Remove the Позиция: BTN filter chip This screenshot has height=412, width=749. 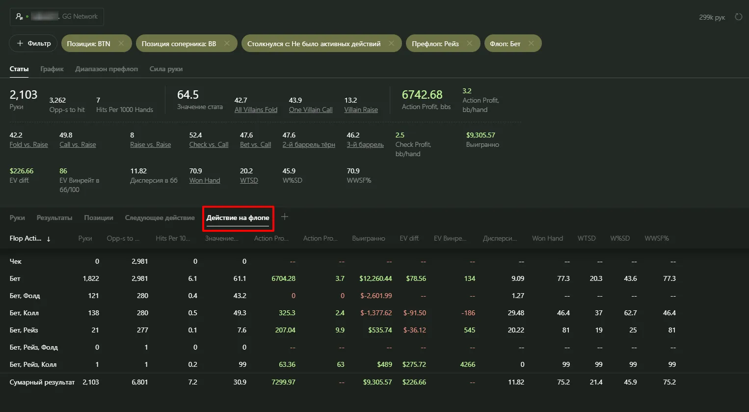click(x=121, y=44)
